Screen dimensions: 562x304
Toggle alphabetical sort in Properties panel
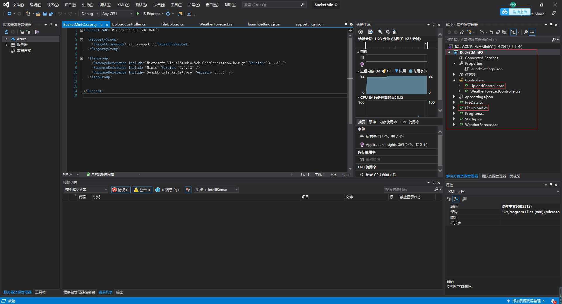tap(456, 199)
